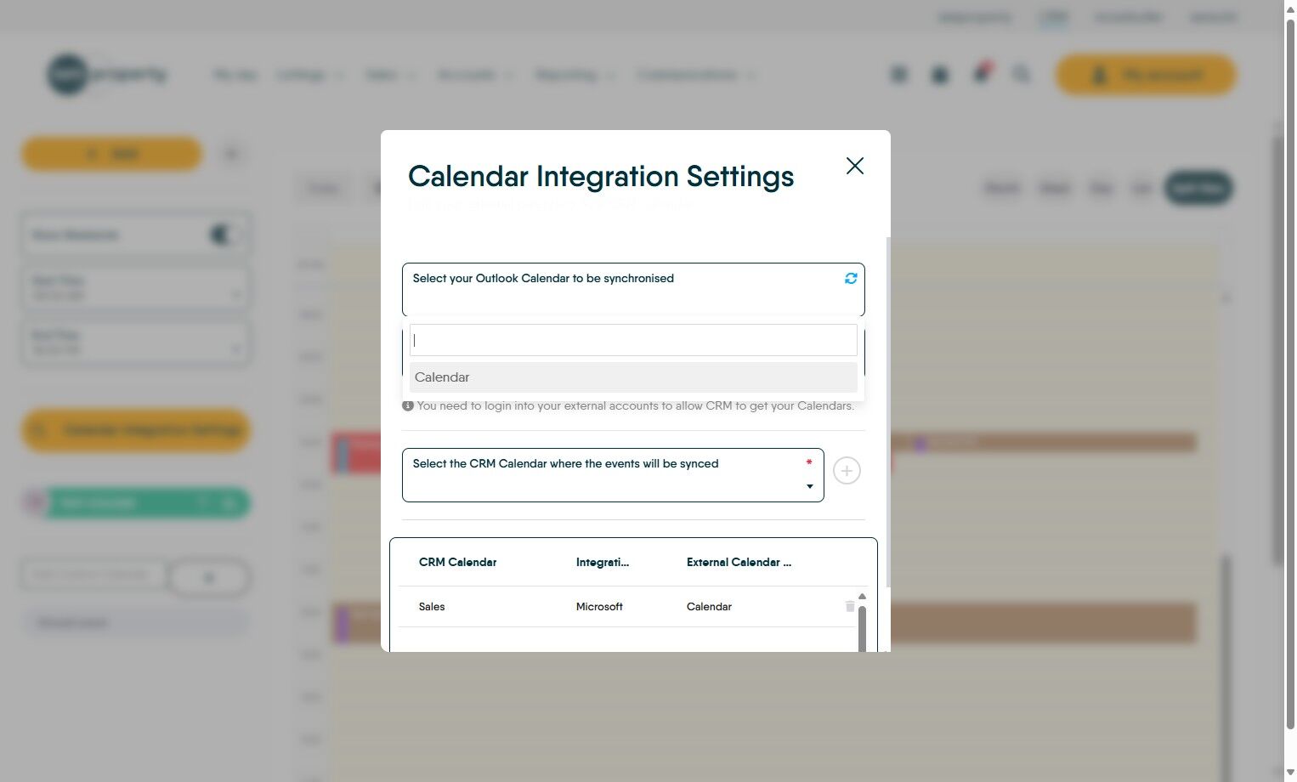Click the yellow Calendar Integration Settings button
1297x782 pixels.
click(136, 431)
